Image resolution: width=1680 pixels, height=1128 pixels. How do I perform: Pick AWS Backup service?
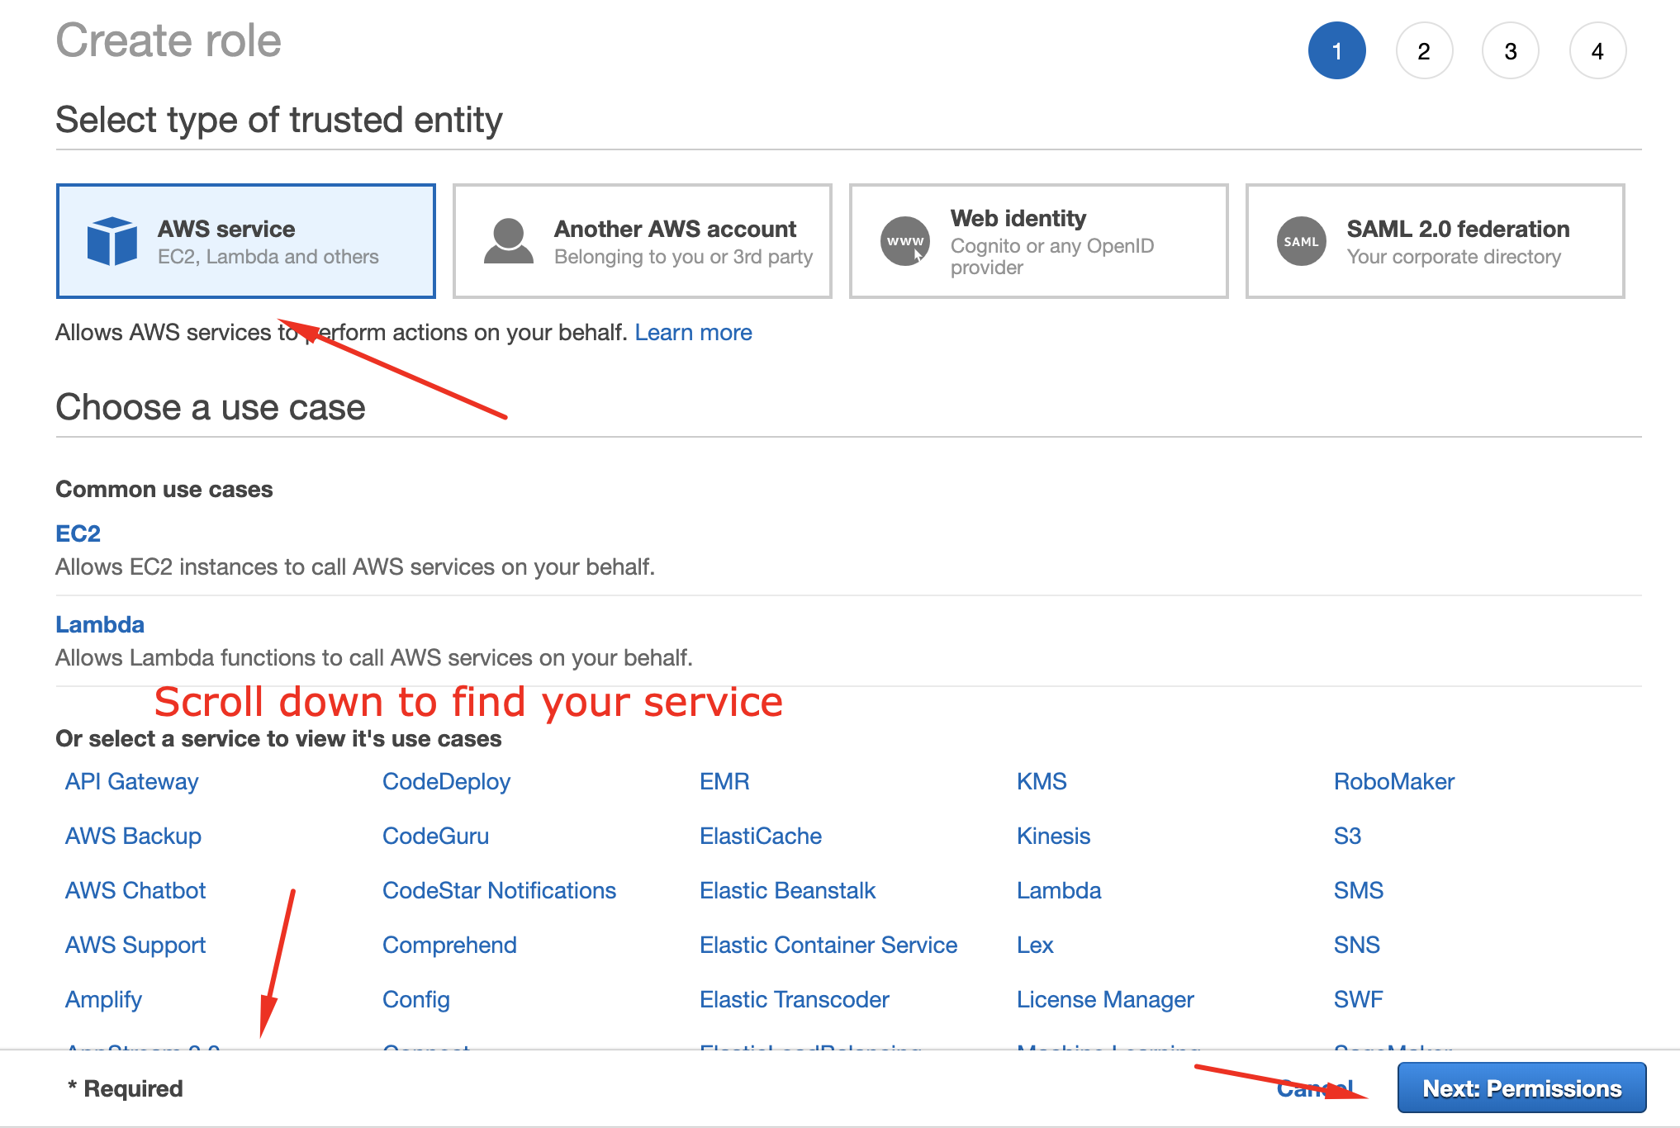coord(133,836)
